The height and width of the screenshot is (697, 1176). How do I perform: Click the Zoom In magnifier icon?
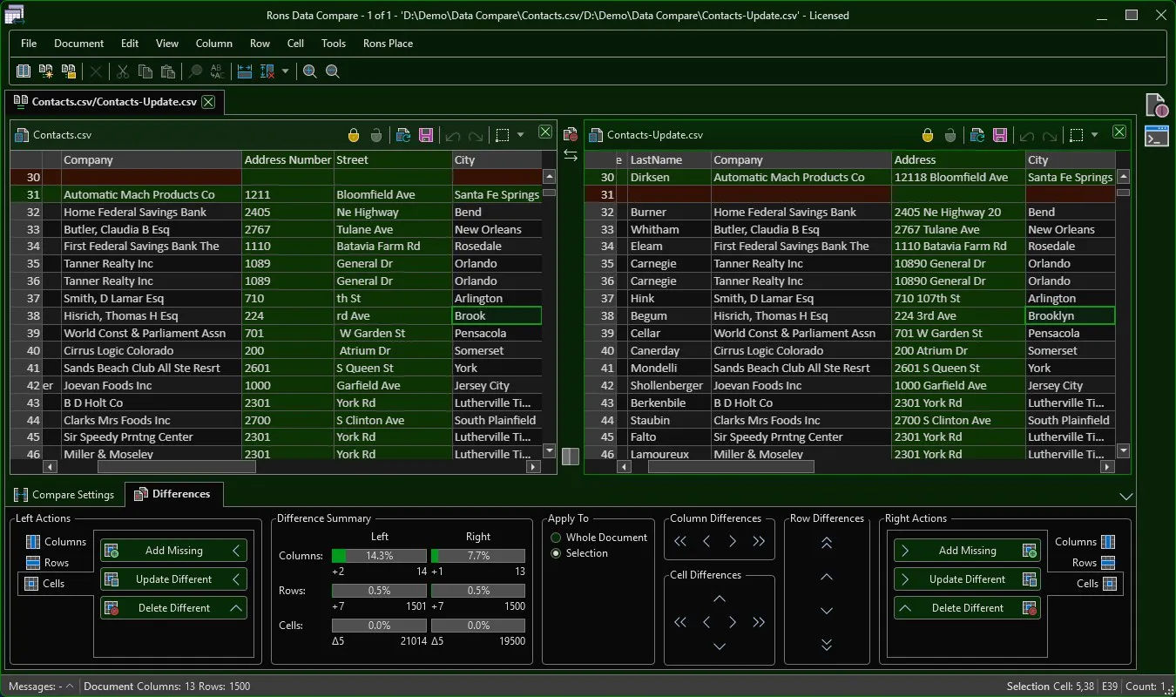(309, 71)
